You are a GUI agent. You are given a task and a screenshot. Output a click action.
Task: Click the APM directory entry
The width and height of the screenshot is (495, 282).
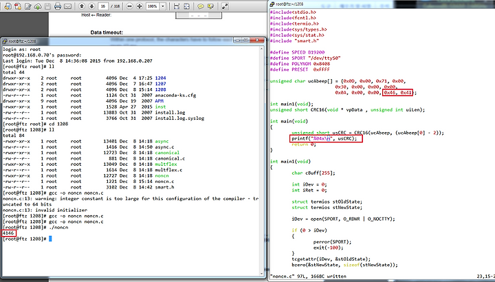point(159,101)
